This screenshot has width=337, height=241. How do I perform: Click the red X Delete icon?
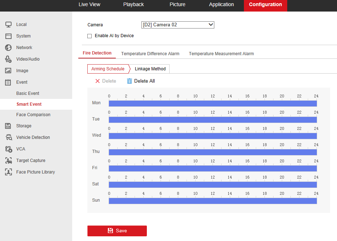click(x=97, y=81)
